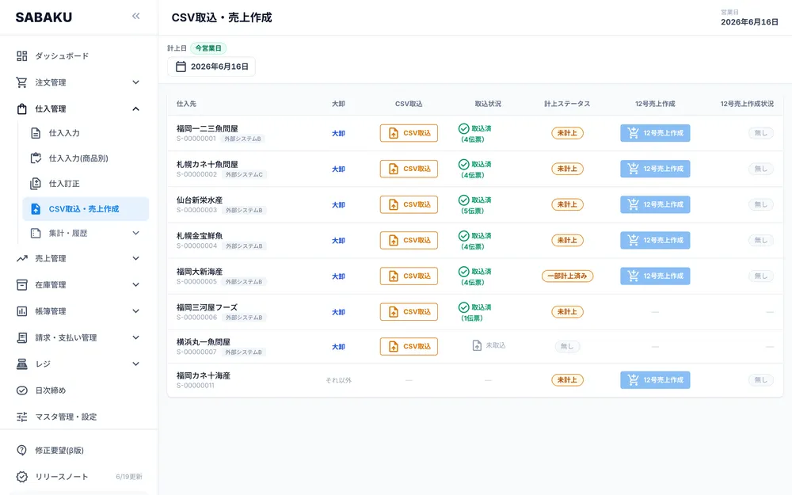Click 12号売上作成 for 札幌金宝鮮魚
Image resolution: width=792 pixels, height=495 pixels.
click(x=655, y=241)
